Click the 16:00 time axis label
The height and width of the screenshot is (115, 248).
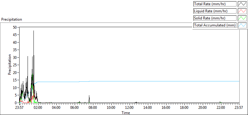pyautogui.click(x=166, y=108)
